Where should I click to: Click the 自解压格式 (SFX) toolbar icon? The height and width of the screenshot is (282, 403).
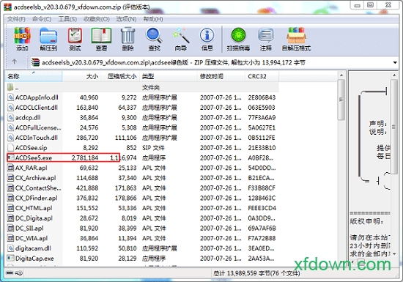coord(296,39)
